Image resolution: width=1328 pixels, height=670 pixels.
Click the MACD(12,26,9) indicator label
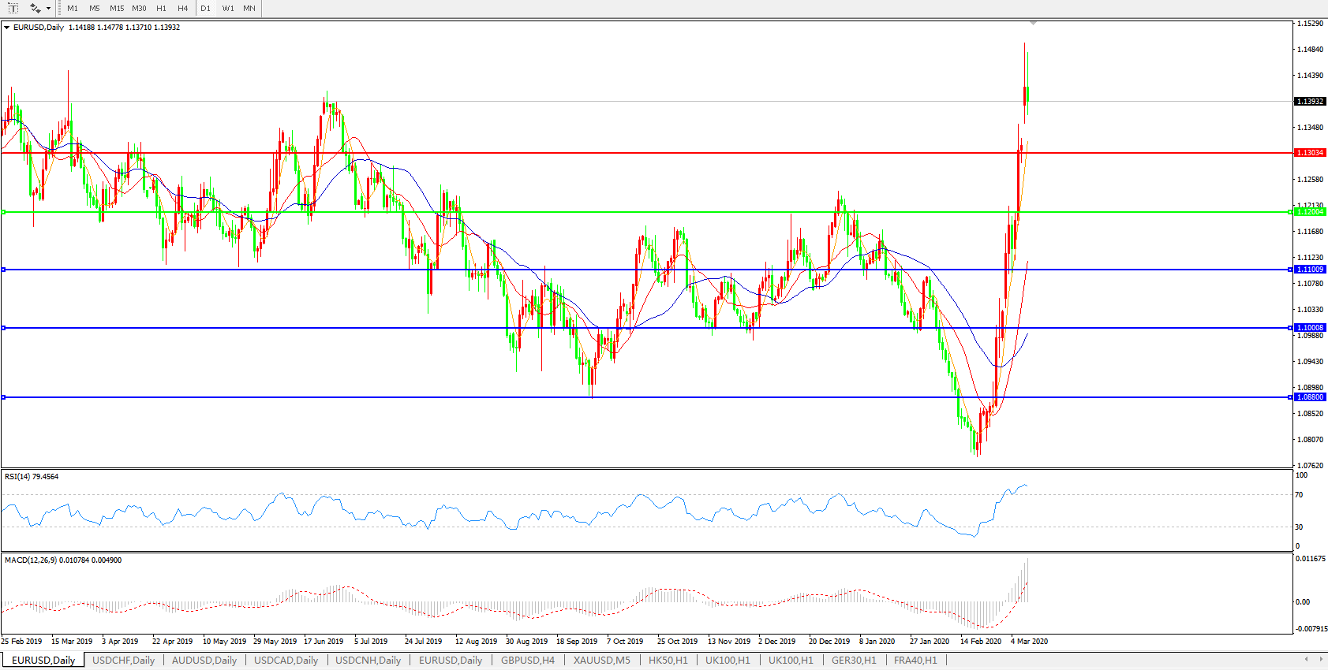pyautogui.click(x=63, y=560)
